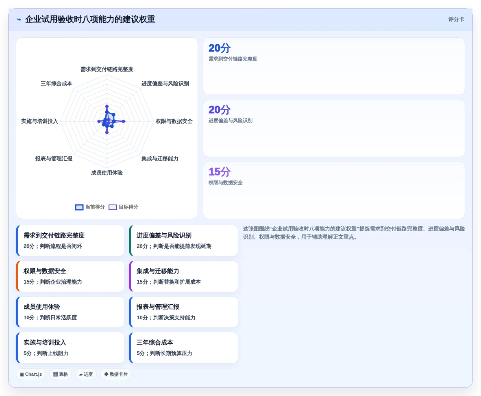The height and width of the screenshot is (396, 481).
Task: Select the 实施与培训投入 card
Action: [x=70, y=348]
